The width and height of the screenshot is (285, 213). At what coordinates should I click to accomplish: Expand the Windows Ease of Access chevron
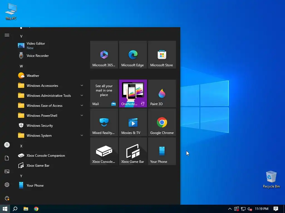tap(82, 105)
